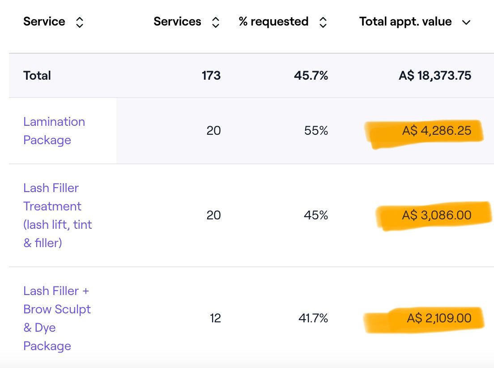Click the highlighted A$ 4,286.25 value
Image resolution: width=494 pixels, height=368 pixels.
pos(436,131)
